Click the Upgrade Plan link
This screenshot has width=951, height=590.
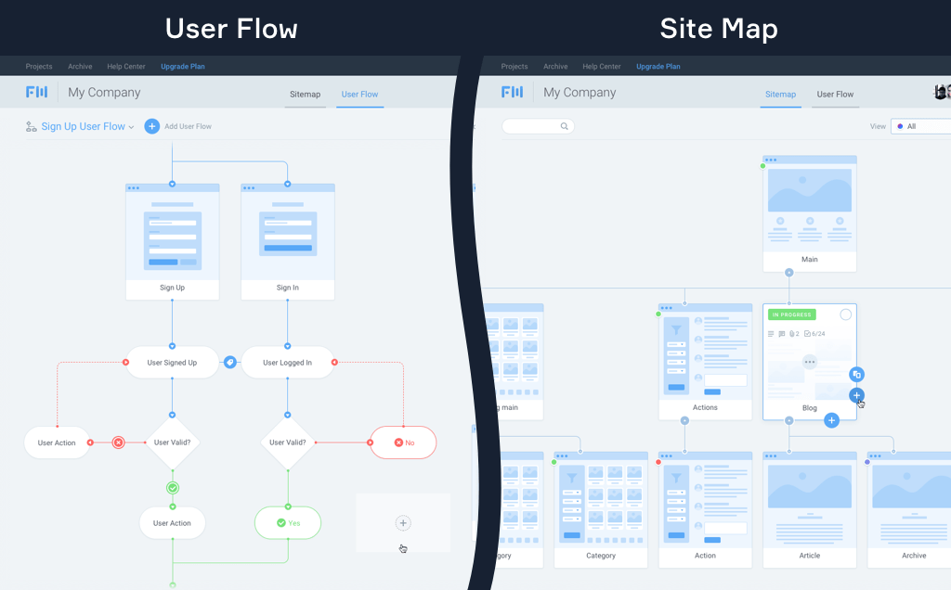pos(183,66)
